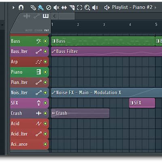The height and width of the screenshot is (162, 162).
Task: Switch to the NOTE picker tab
Action: [x=29, y=30]
